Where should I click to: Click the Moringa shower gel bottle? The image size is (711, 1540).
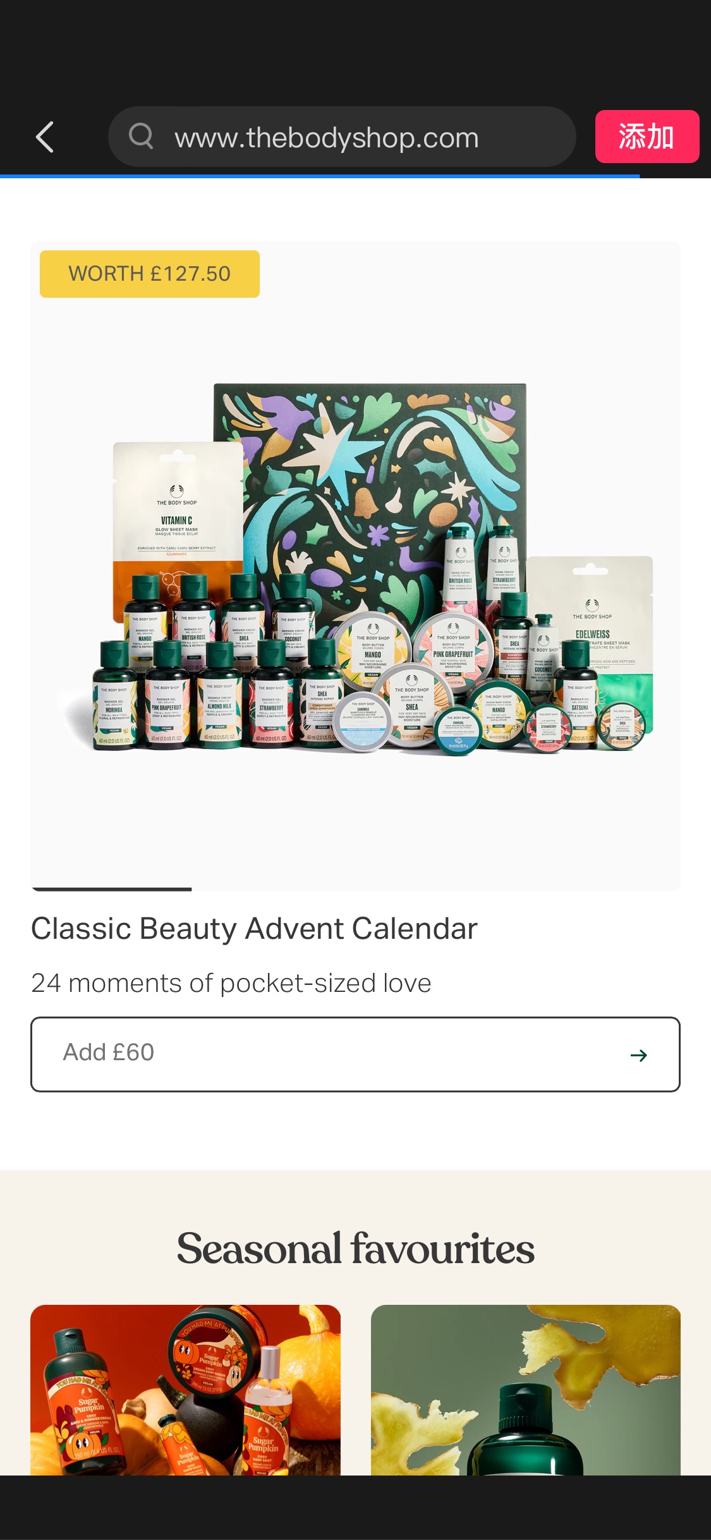point(114,695)
